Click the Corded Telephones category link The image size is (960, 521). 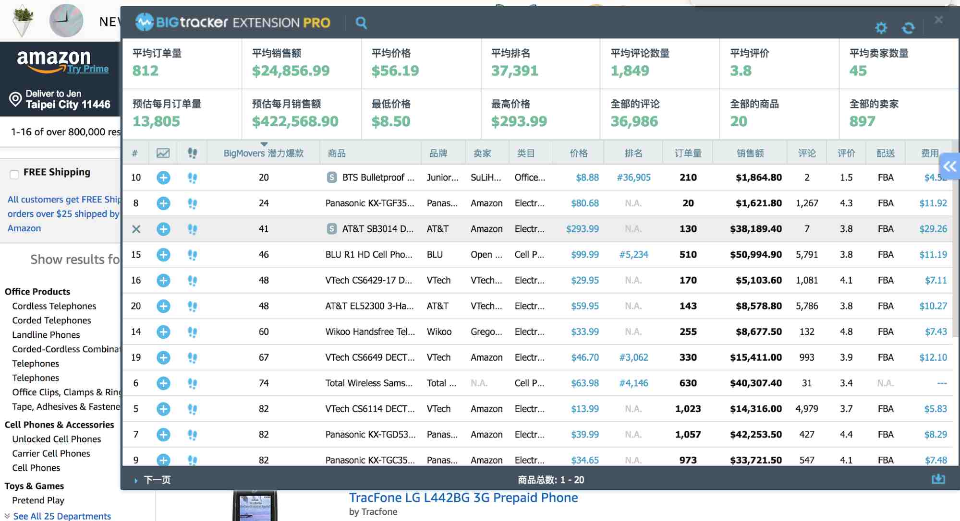coord(51,320)
